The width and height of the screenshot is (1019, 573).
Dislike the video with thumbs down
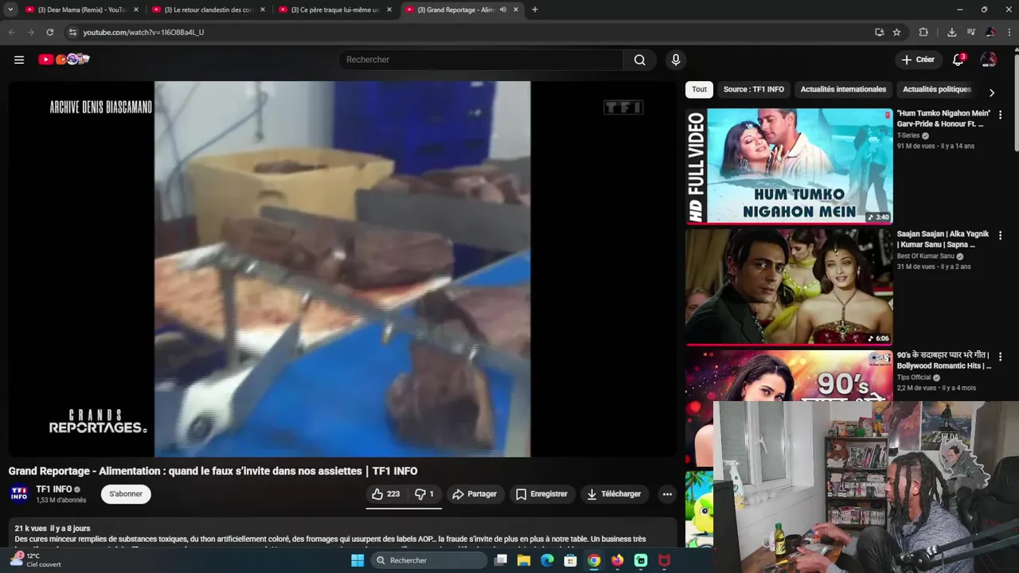(x=424, y=494)
